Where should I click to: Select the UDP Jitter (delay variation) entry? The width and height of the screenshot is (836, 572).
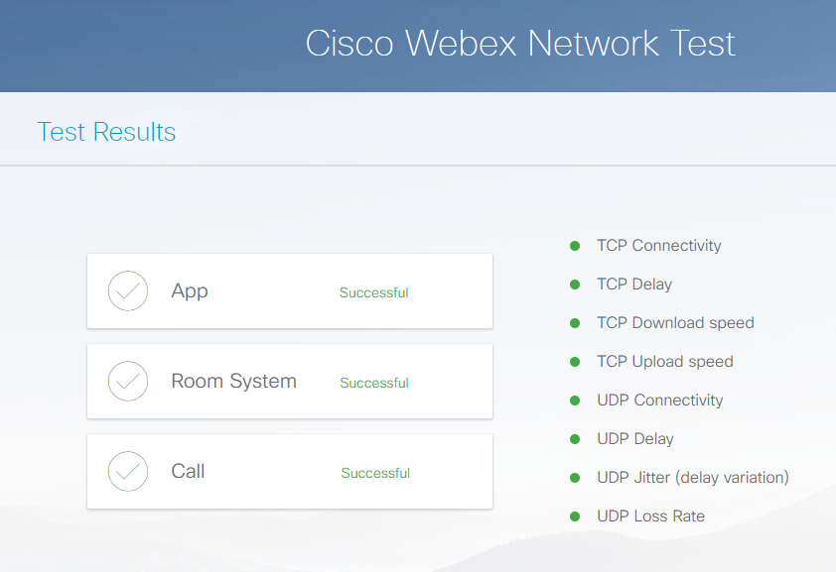tap(692, 477)
